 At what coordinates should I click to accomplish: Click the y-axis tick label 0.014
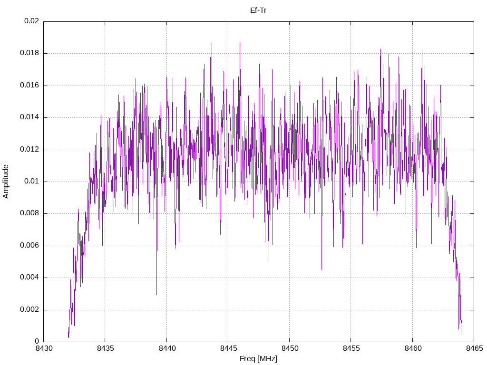(29, 117)
